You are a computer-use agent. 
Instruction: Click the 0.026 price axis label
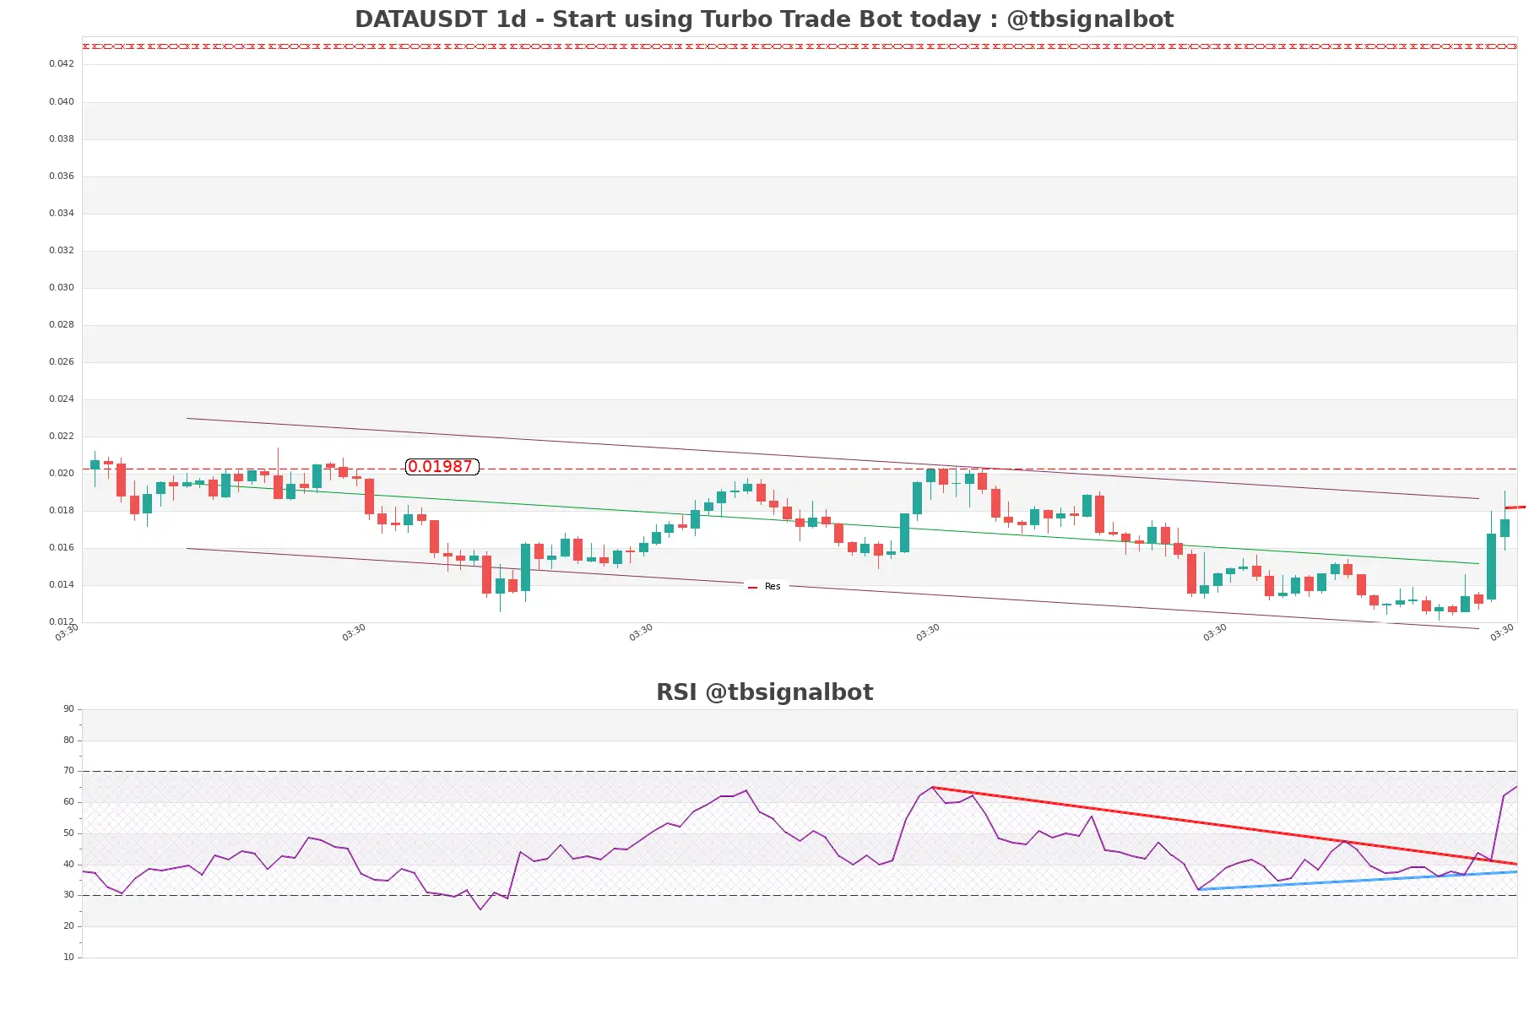62,362
